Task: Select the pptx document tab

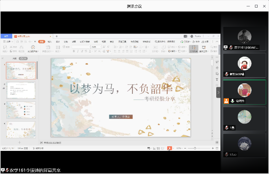Action: (x=33, y=36)
